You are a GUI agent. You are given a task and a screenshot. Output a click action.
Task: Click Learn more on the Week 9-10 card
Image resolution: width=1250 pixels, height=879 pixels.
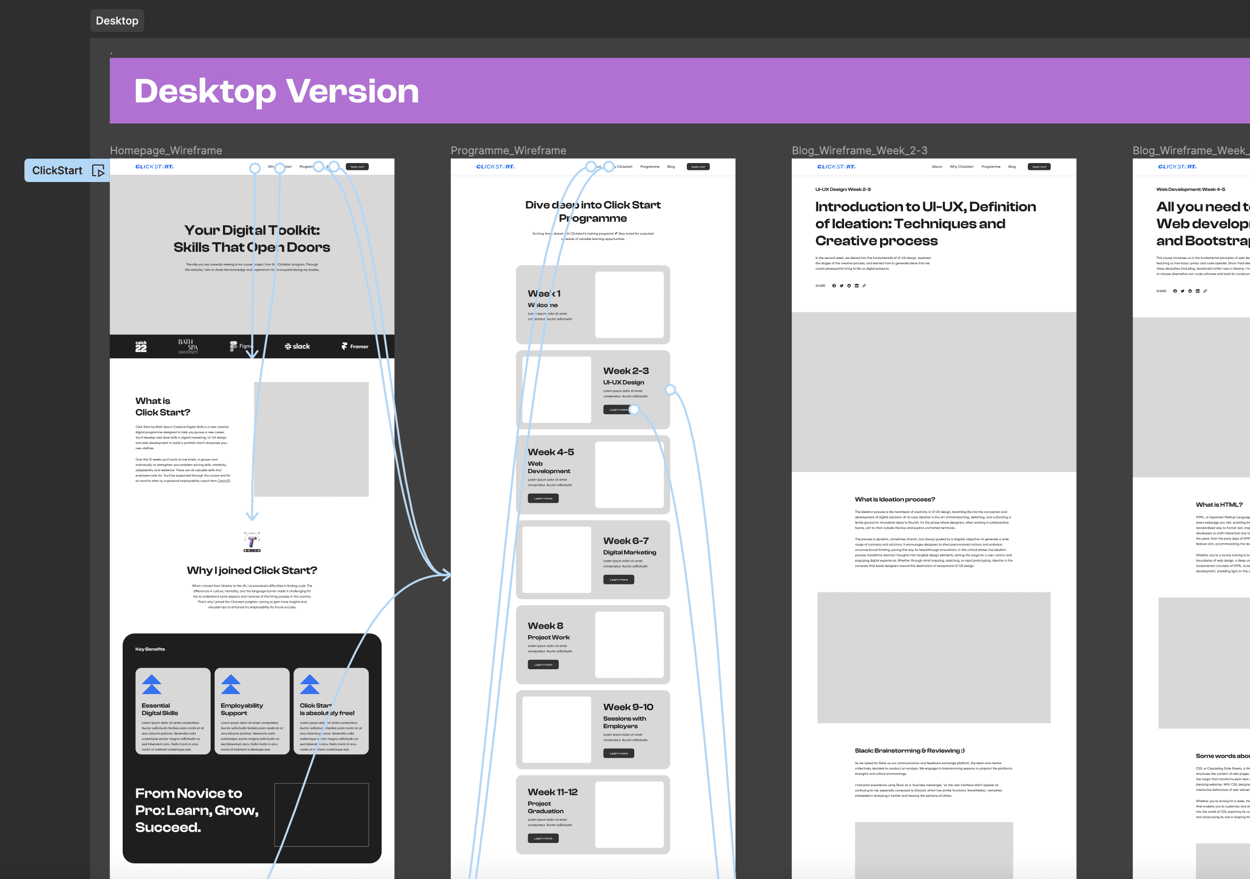click(619, 754)
